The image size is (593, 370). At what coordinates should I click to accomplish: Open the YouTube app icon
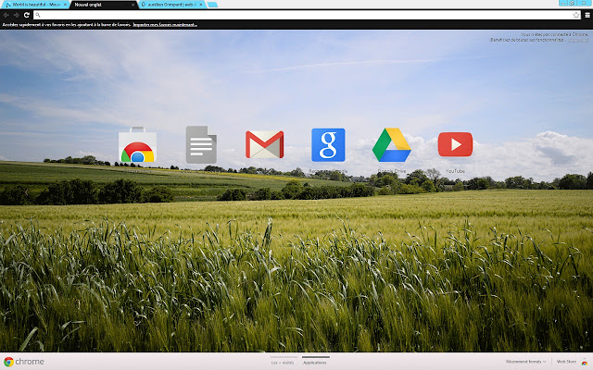(x=455, y=144)
